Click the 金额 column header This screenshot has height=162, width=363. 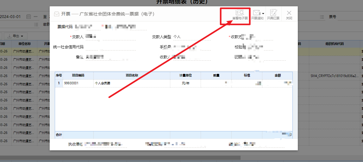pyautogui.click(x=277, y=75)
